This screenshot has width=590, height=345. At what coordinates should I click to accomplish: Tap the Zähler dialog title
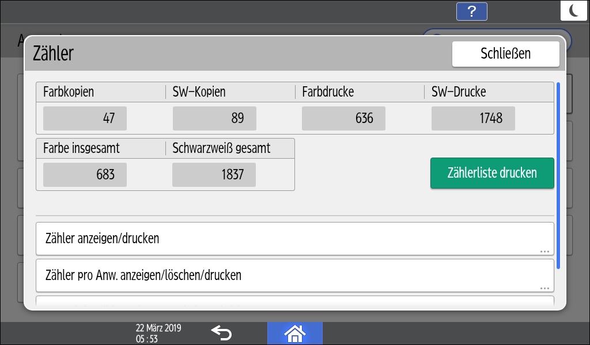click(51, 53)
